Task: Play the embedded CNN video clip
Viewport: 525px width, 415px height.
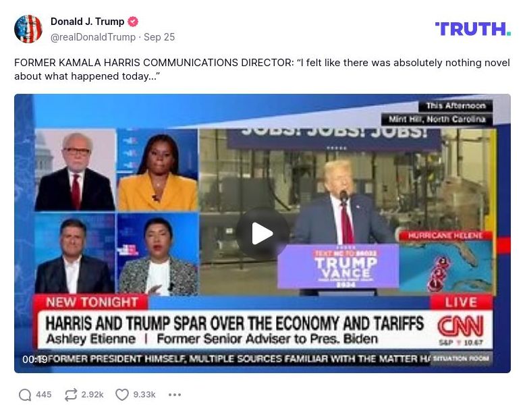Action: click(x=262, y=233)
